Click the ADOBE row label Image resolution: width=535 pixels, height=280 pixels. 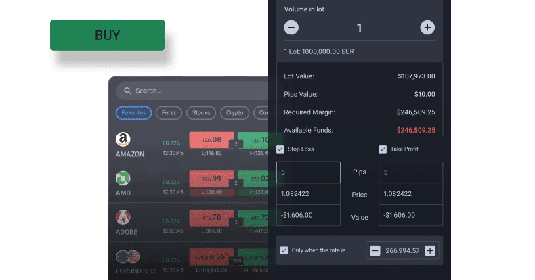pyautogui.click(x=127, y=232)
